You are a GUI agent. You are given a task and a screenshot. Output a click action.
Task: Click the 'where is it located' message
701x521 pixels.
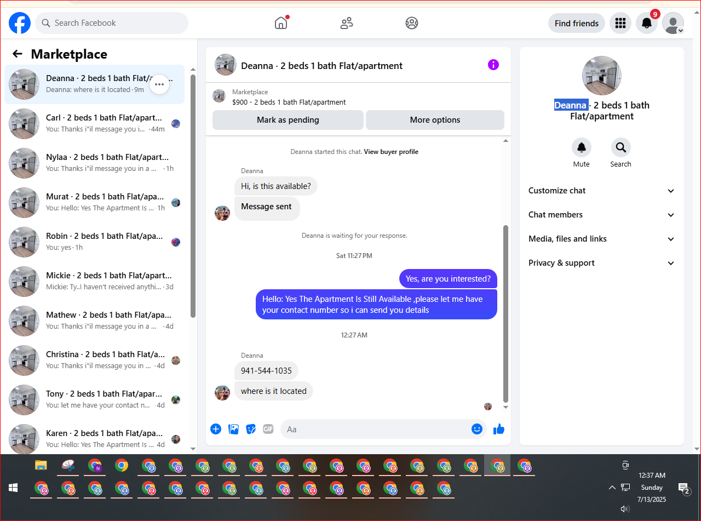pyautogui.click(x=274, y=391)
